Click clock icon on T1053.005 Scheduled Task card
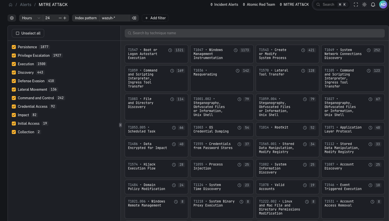Image resolution: width=389 pixels, height=221 pixels. [x=174, y=128]
